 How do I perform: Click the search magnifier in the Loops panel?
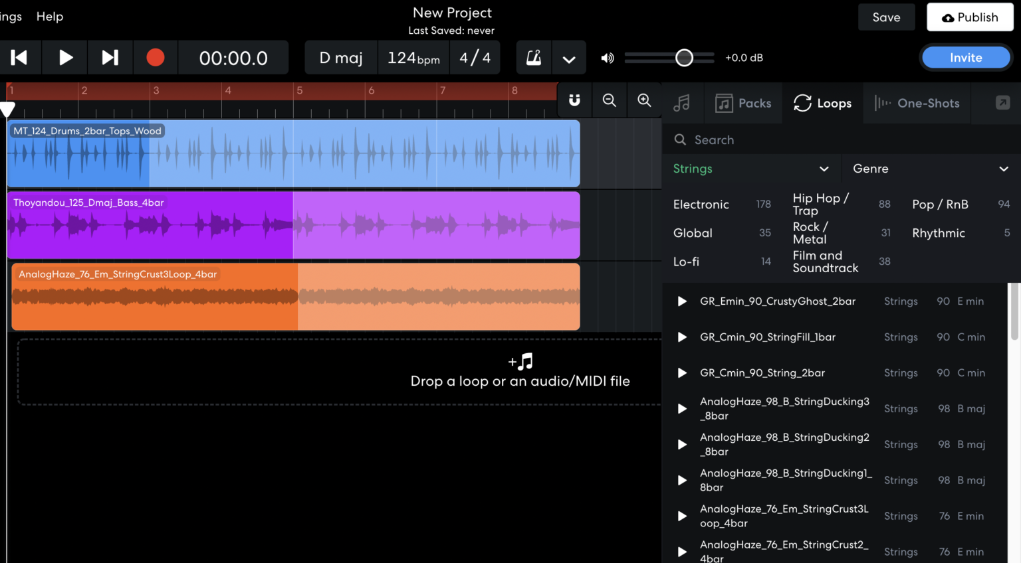coord(679,139)
